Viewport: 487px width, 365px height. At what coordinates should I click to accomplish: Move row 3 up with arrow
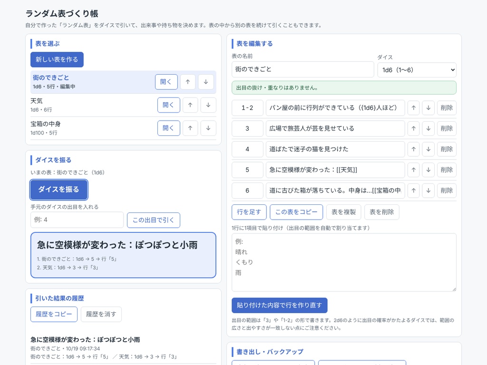[x=414, y=128]
